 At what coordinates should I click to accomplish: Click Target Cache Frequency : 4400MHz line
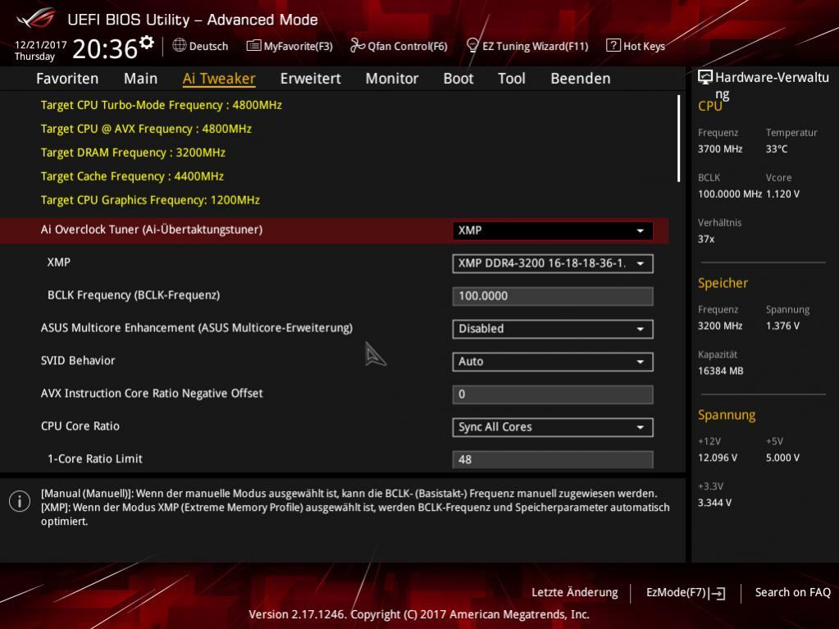click(132, 176)
